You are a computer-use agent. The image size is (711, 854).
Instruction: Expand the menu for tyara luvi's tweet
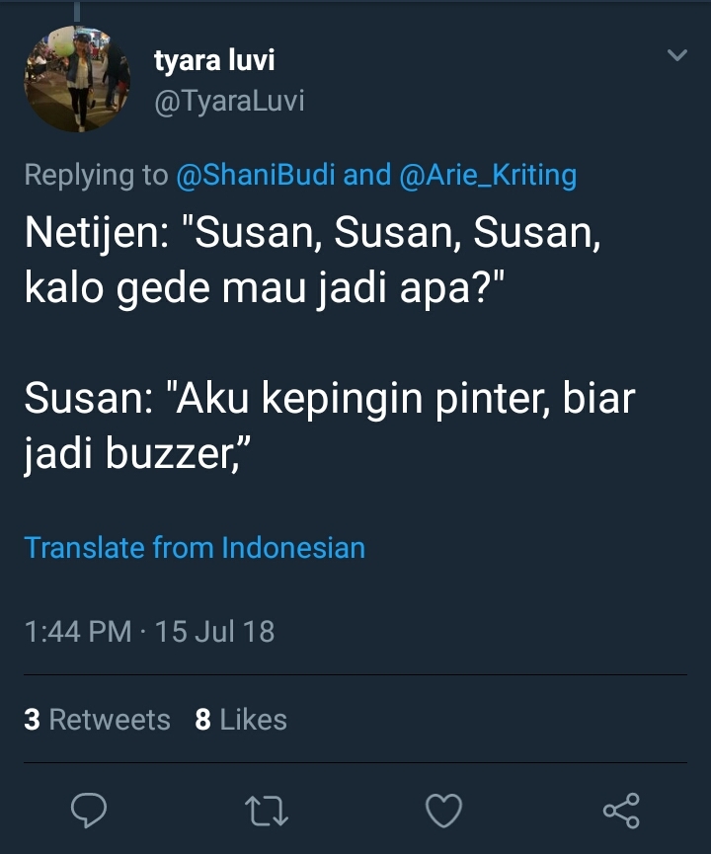tap(675, 57)
